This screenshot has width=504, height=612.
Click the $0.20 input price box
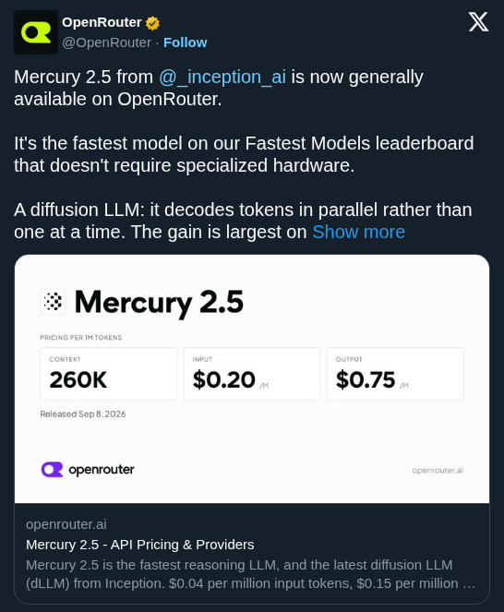point(252,374)
